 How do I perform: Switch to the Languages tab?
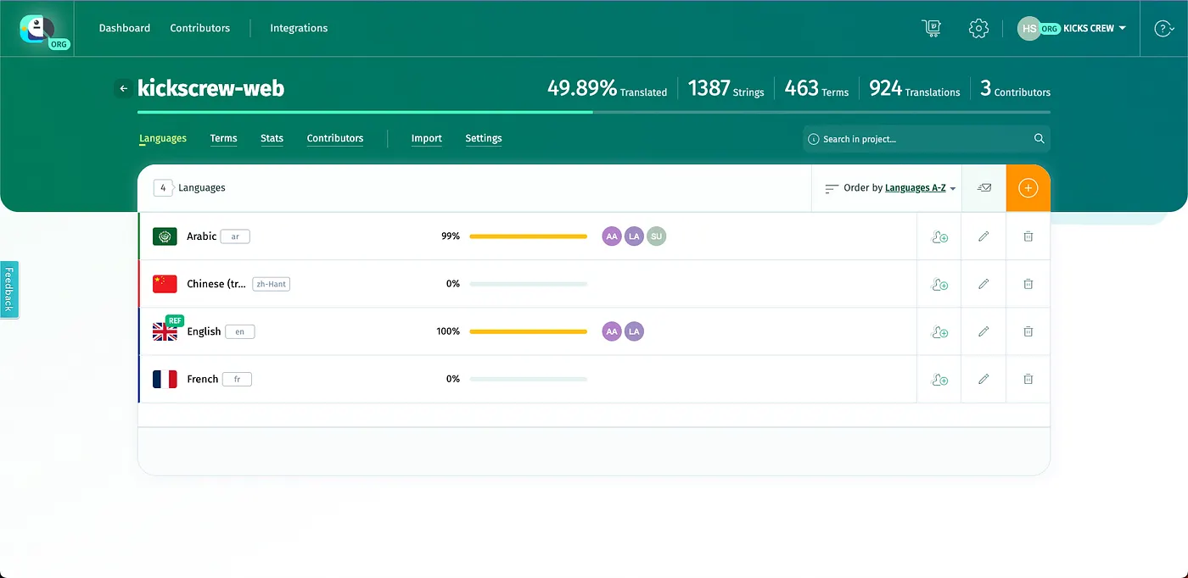163,138
